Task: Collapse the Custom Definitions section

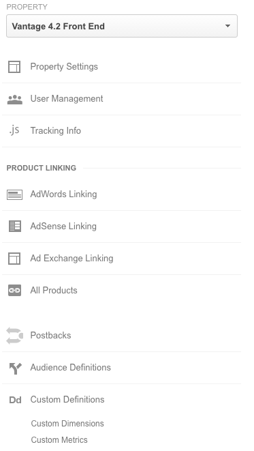Action: tap(67, 400)
